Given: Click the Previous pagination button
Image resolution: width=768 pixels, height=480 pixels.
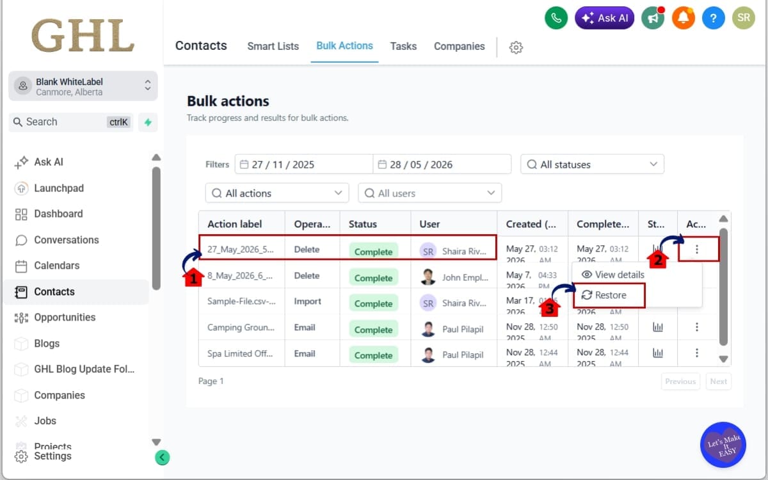Looking at the screenshot, I should [x=680, y=381].
